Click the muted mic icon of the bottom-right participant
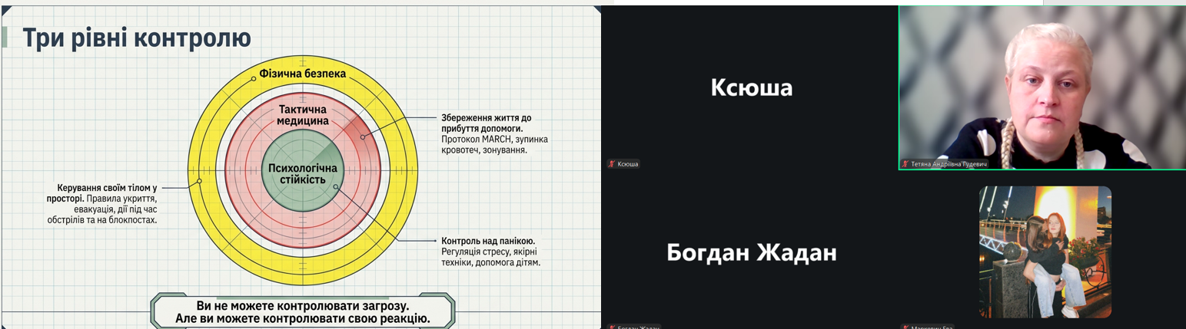The image size is (1186, 329). coord(905,327)
